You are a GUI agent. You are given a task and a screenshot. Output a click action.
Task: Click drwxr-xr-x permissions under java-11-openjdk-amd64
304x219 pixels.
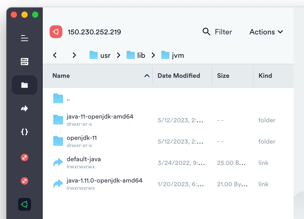pyautogui.click(x=79, y=124)
